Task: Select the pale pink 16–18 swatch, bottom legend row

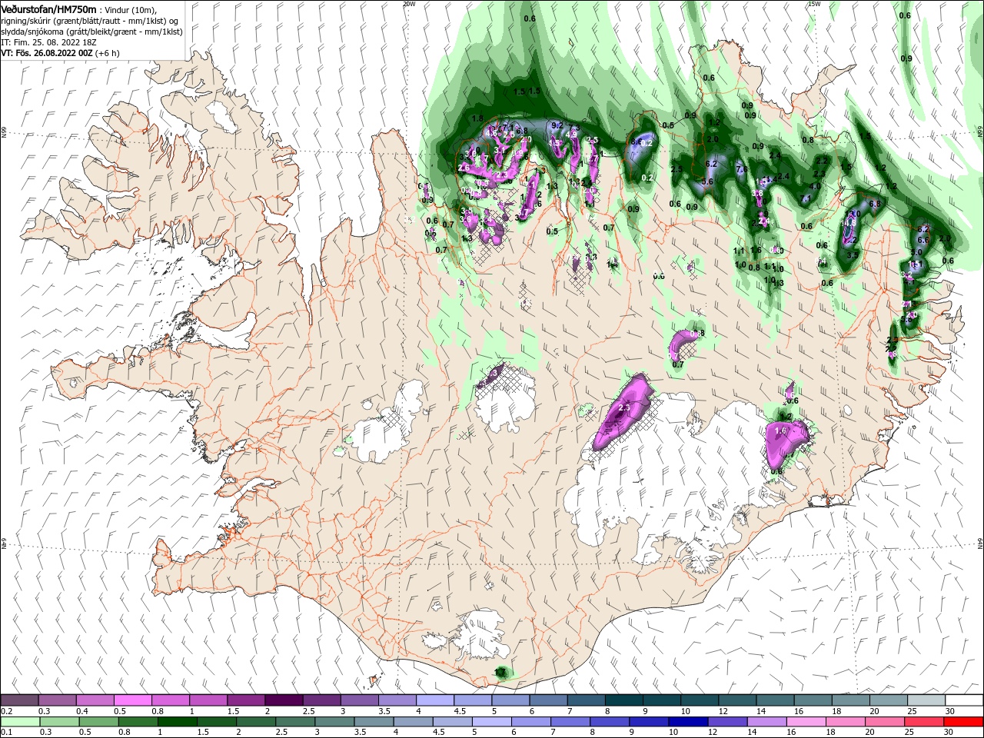Action: point(805,722)
